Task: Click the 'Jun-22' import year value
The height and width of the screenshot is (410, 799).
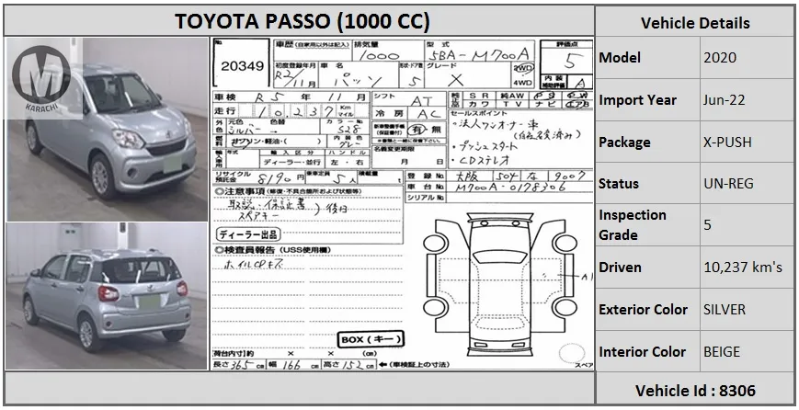Action: tap(724, 100)
